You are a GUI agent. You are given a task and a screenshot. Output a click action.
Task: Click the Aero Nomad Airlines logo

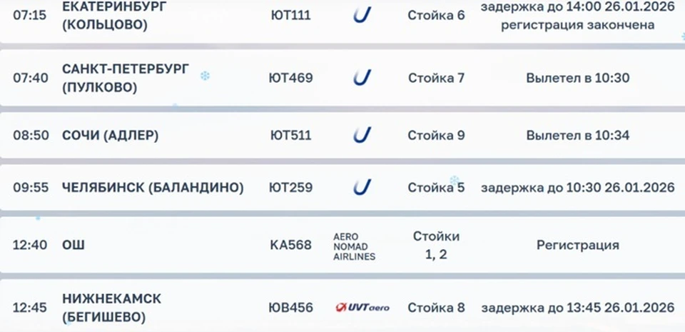coord(355,246)
